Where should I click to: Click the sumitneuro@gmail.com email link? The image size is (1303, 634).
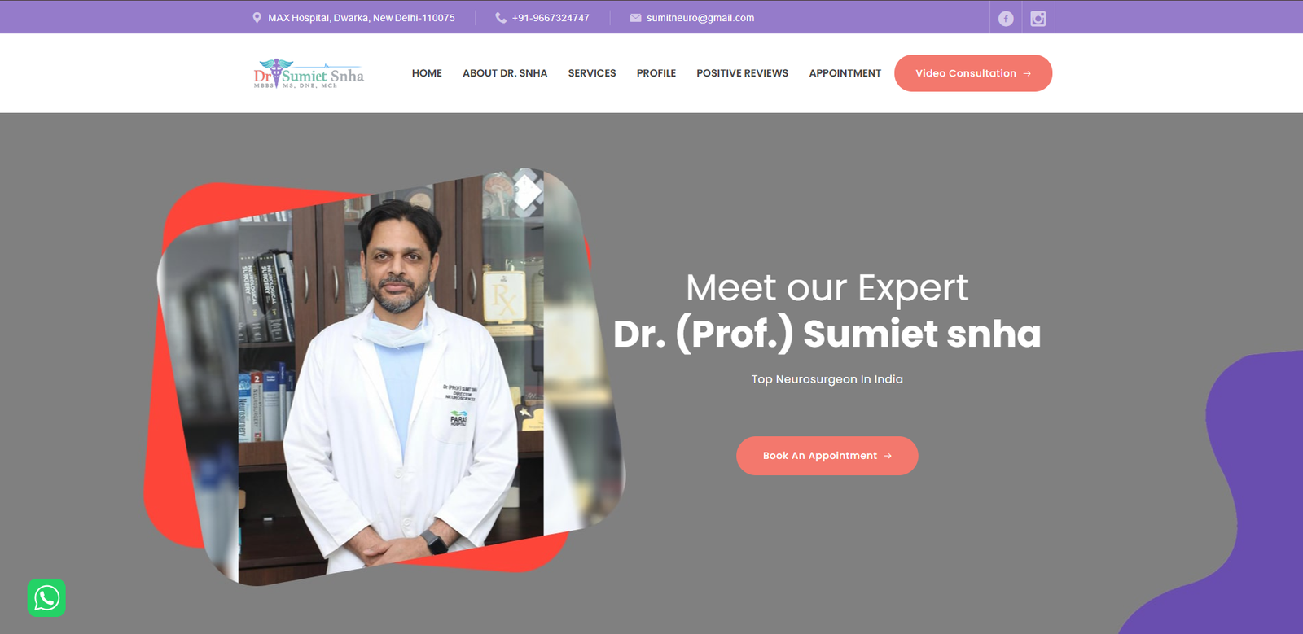click(700, 18)
